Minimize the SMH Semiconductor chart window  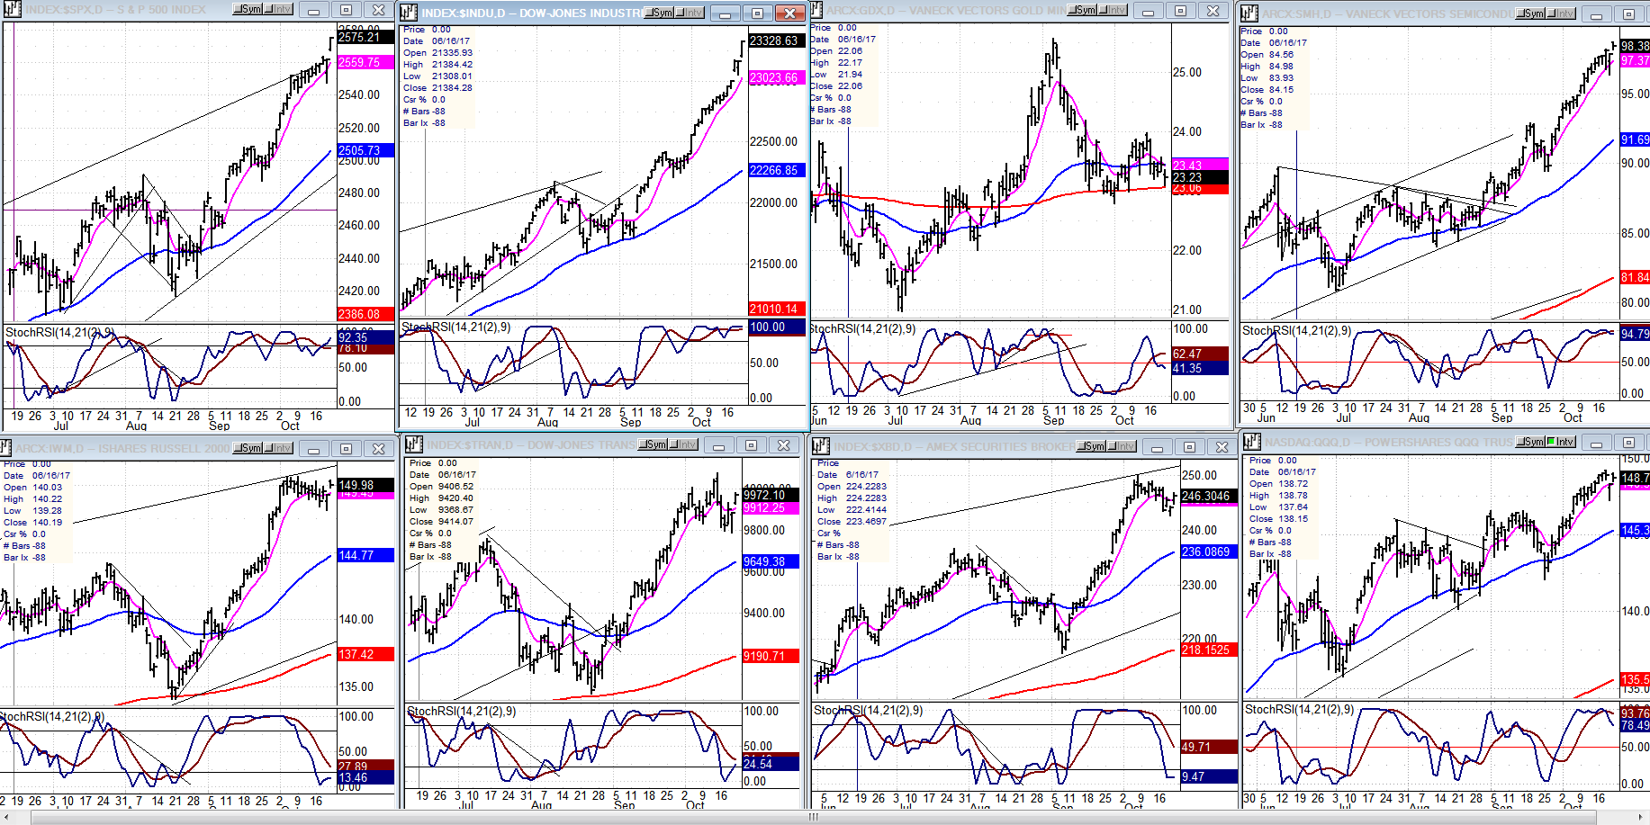click(1596, 14)
